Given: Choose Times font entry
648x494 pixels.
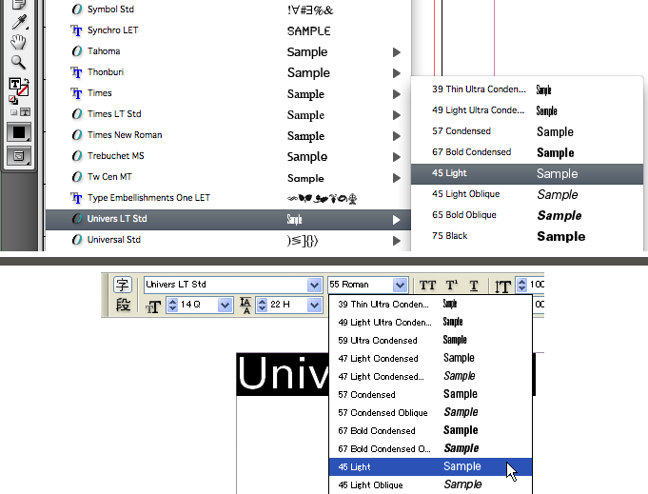Looking at the screenshot, I should pyautogui.click(x=228, y=93).
